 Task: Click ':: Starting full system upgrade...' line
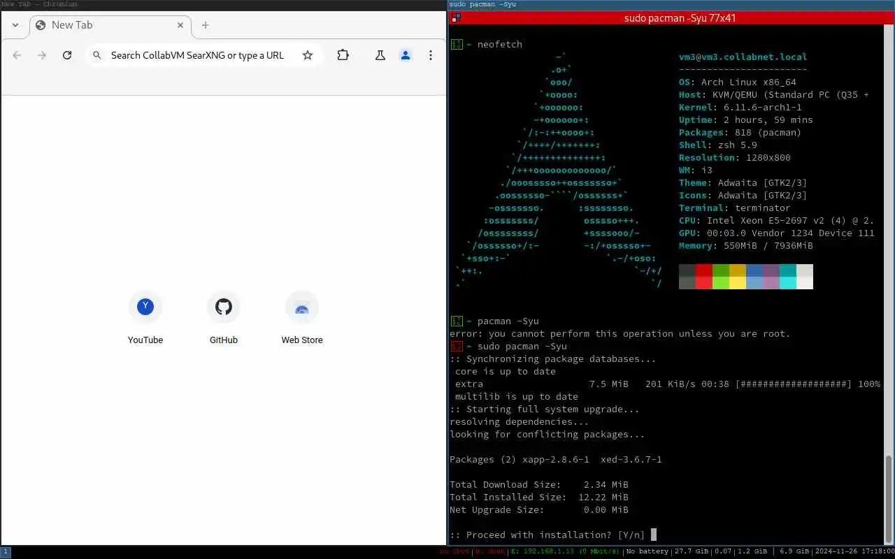tap(545, 409)
